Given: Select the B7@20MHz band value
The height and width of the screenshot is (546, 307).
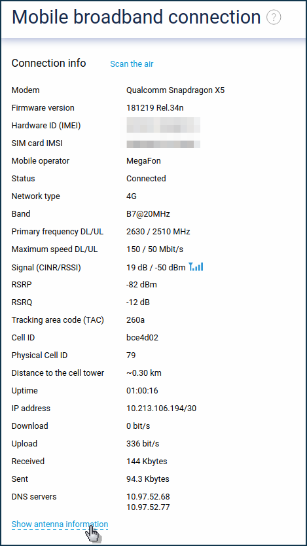Looking at the screenshot, I should point(148,214).
